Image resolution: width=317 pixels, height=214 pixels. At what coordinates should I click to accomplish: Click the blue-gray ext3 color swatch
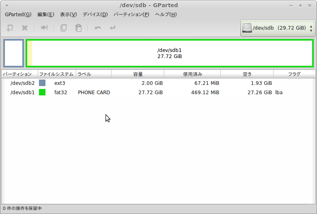tap(42, 83)
